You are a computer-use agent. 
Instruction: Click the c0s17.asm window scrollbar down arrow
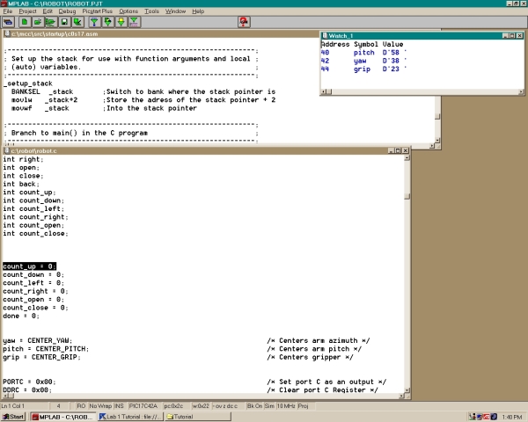437,140
